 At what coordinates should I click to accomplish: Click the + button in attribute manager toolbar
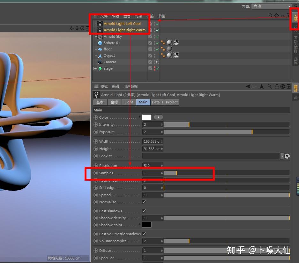tap(288, 86)
